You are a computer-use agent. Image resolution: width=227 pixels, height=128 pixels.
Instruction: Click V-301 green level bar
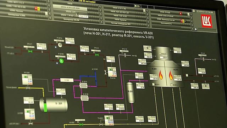point(45,107)
